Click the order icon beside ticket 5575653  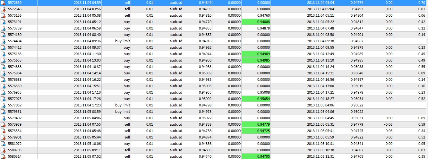(x=3, y=61)
